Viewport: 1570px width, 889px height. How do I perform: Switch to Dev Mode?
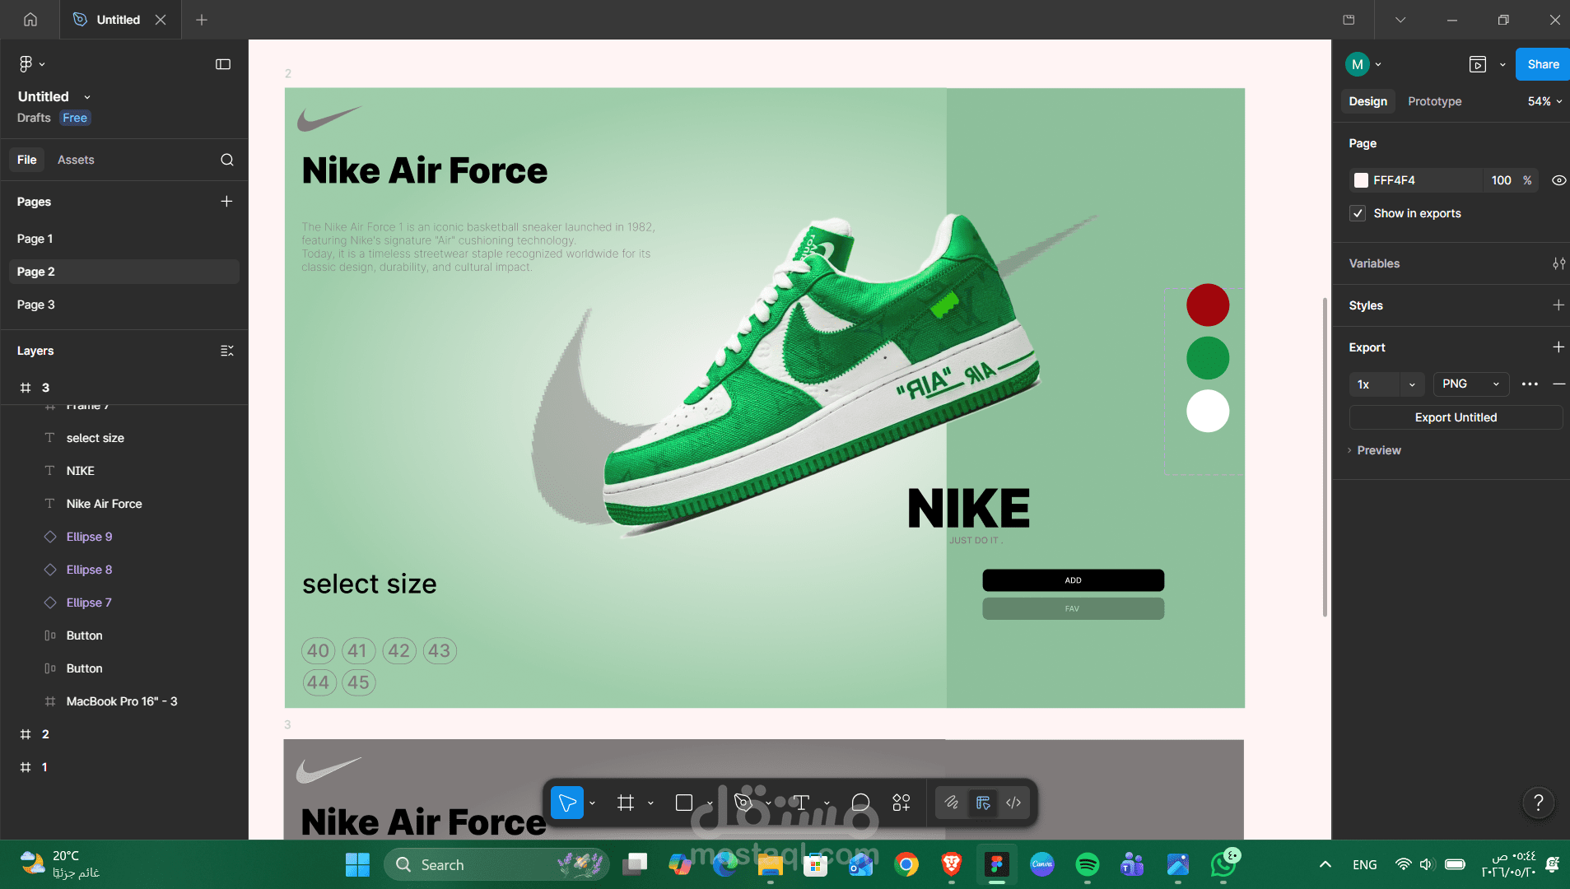[1013, 803]
